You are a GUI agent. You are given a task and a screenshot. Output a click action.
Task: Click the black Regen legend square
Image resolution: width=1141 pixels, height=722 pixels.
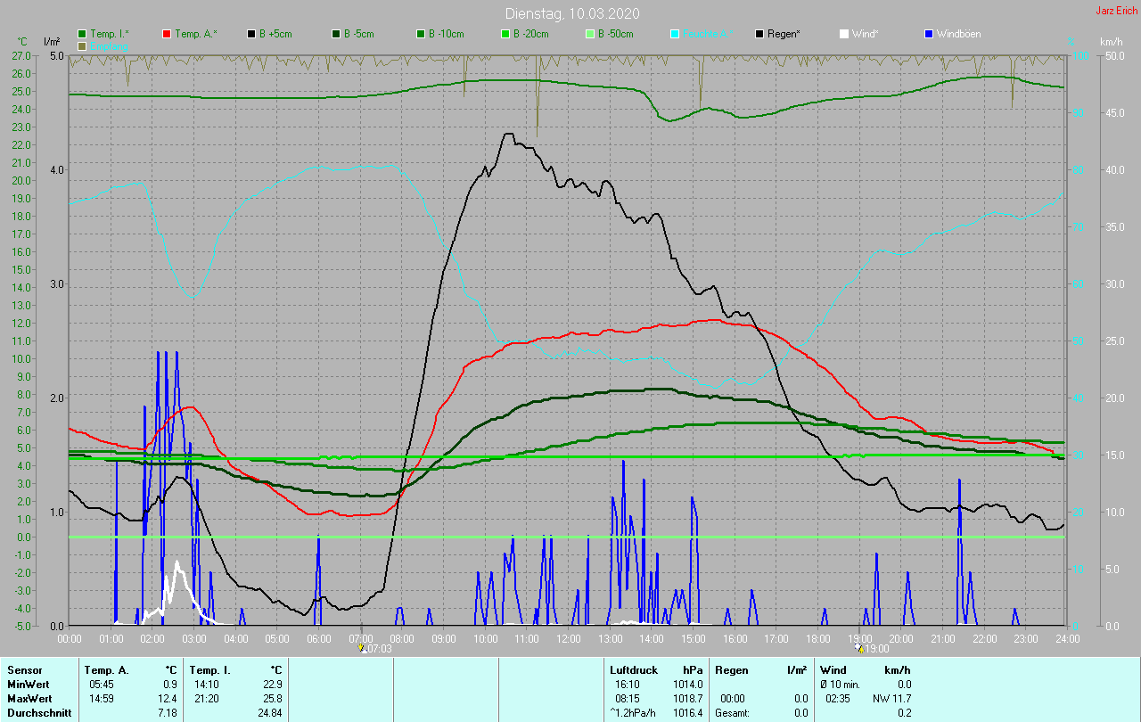click(x=759, y=34)
